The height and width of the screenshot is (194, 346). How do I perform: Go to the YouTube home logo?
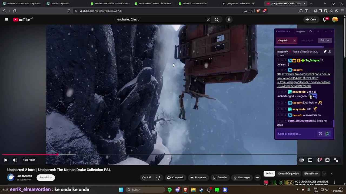coord(21,20)
